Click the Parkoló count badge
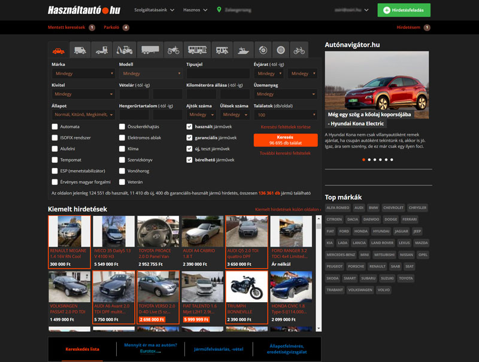 [x=126, y=28]
